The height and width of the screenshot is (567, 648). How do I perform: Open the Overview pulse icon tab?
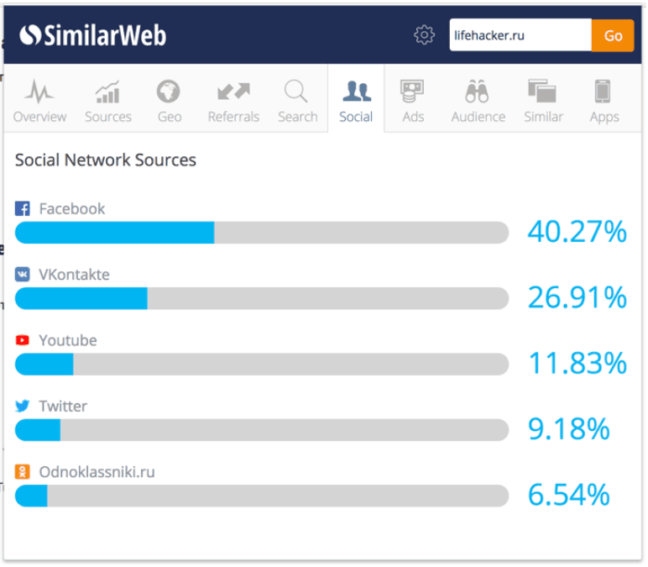click(39, 91)
